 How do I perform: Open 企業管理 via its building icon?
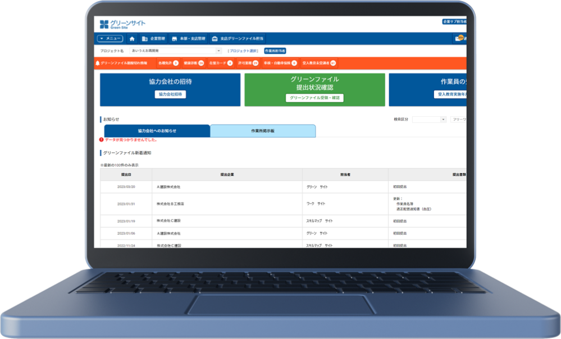click(145, 39)
